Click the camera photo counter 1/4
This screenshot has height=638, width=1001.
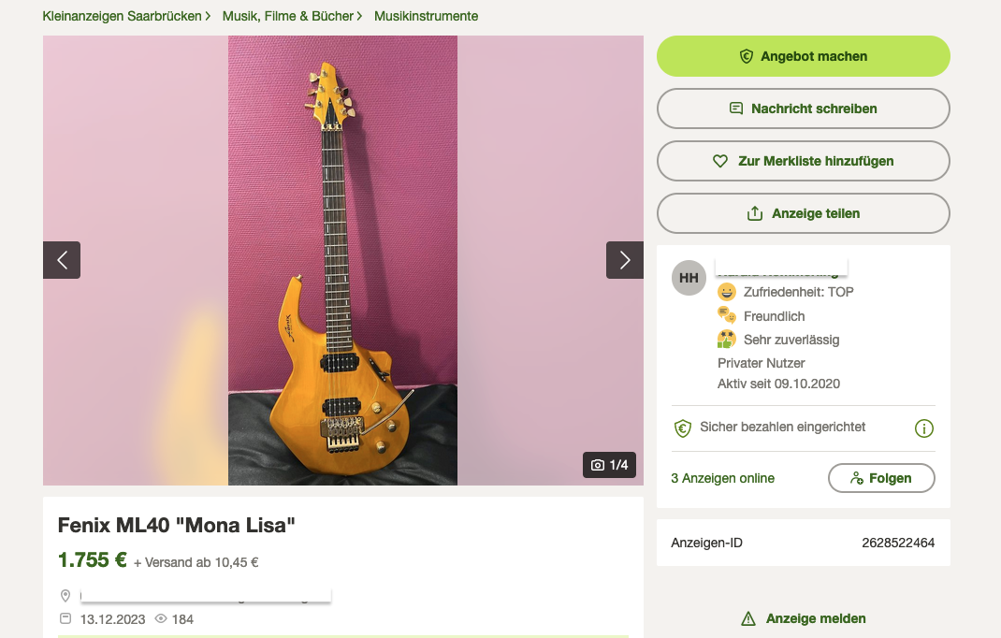609,465
